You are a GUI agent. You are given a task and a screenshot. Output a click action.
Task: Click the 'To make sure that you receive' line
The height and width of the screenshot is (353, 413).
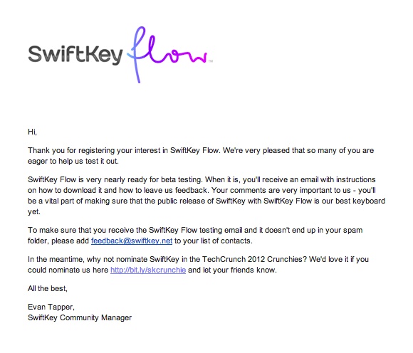[195, 231]
